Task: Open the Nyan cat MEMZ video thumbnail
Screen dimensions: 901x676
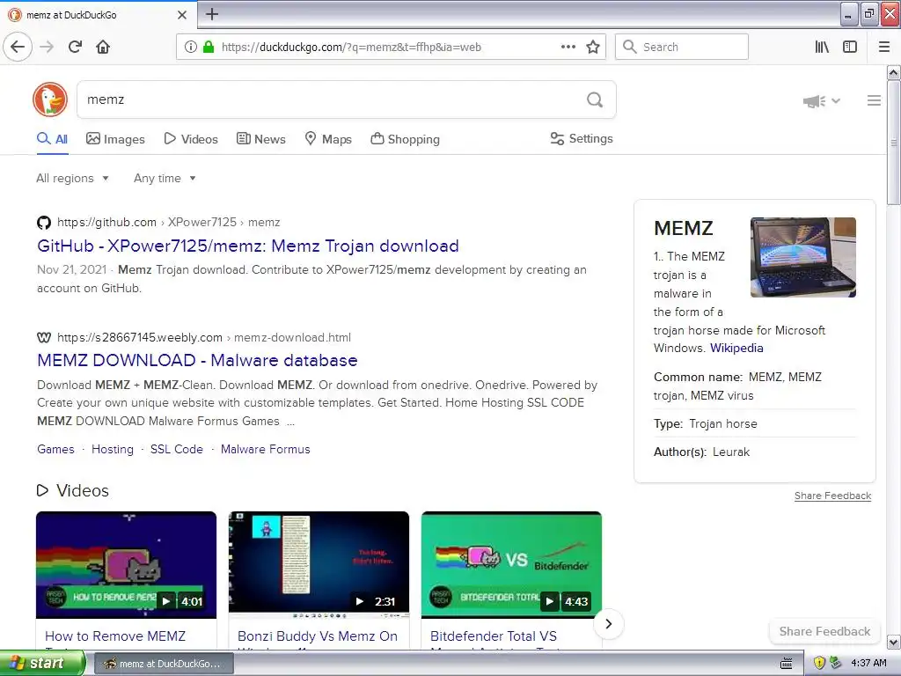Action: (127, 564)
